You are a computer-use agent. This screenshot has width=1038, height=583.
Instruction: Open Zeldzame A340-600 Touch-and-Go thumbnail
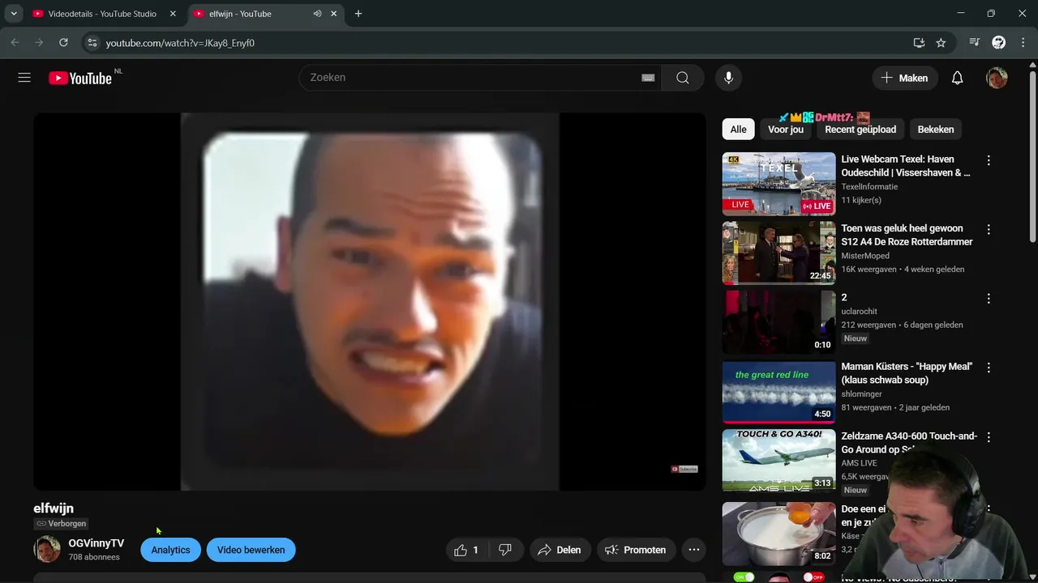(x=778, y=461)
